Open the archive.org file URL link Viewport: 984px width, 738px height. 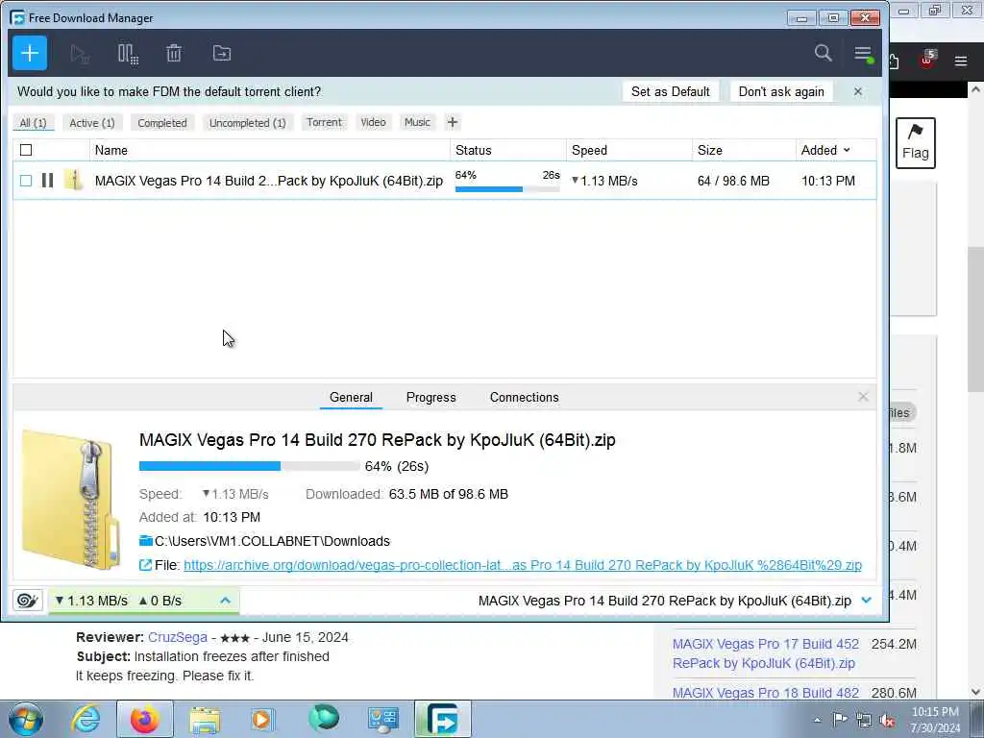(522, 565)
